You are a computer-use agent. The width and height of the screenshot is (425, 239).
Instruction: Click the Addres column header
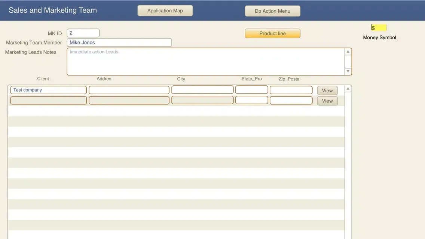(104, 79)
